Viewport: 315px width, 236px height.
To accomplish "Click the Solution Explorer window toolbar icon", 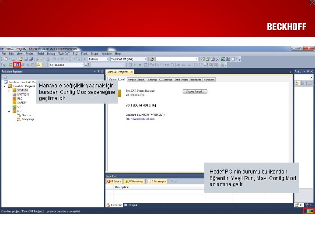I will (x=203, y=59).
